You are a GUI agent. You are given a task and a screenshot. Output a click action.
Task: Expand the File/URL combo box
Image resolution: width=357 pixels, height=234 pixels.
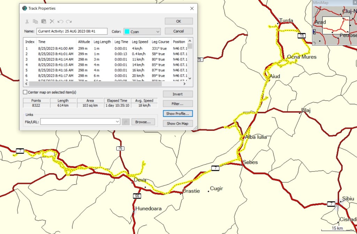[x=117, y=122]
